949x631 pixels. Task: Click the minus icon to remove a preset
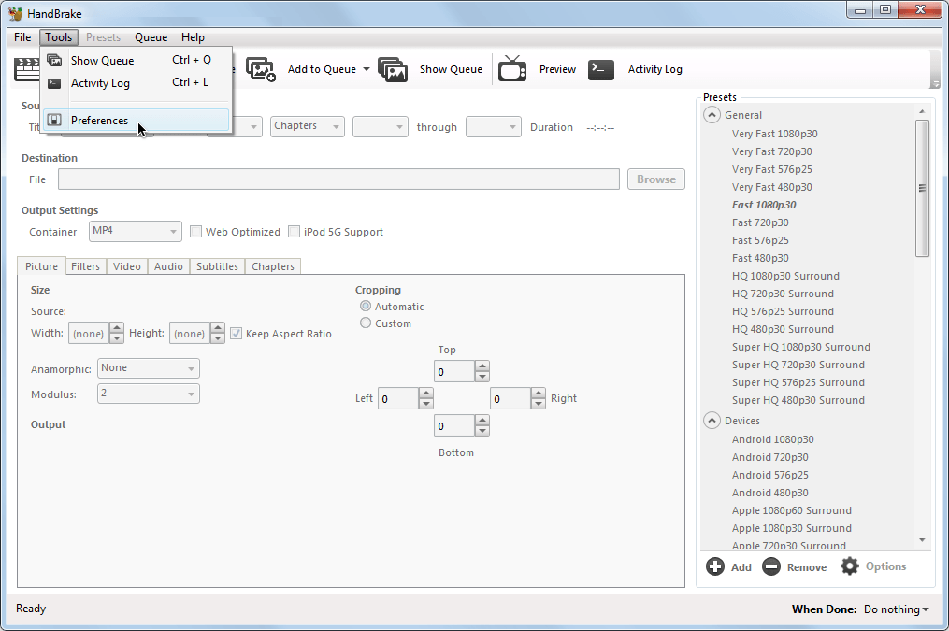tap(770, 566)
